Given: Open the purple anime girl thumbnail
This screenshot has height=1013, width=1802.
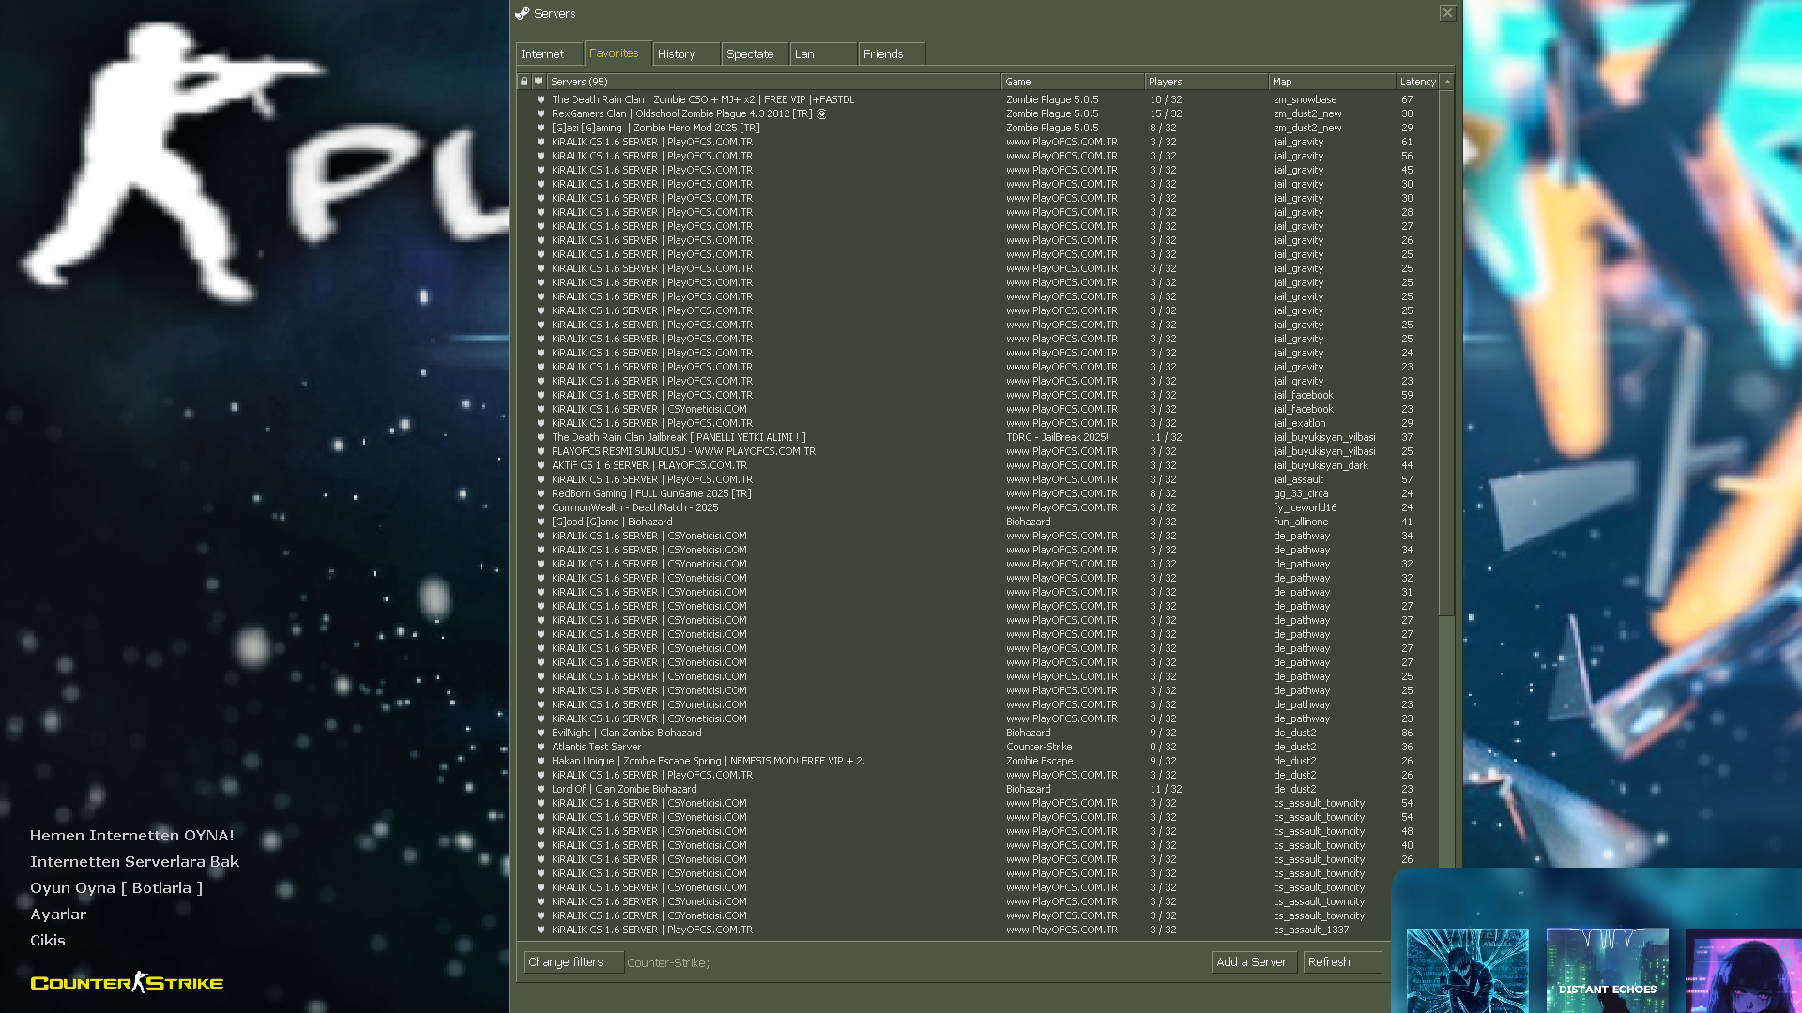Looking at the screenshot, I should tap(1744, 971).
